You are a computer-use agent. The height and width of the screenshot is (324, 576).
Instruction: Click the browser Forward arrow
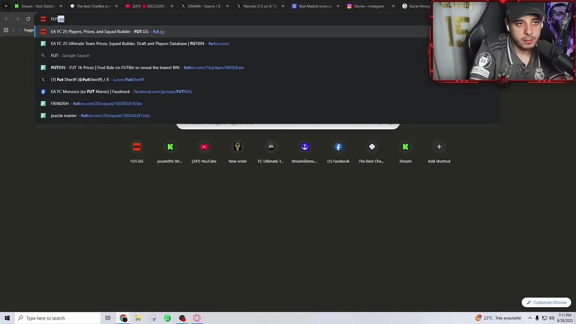pos(17,19)
